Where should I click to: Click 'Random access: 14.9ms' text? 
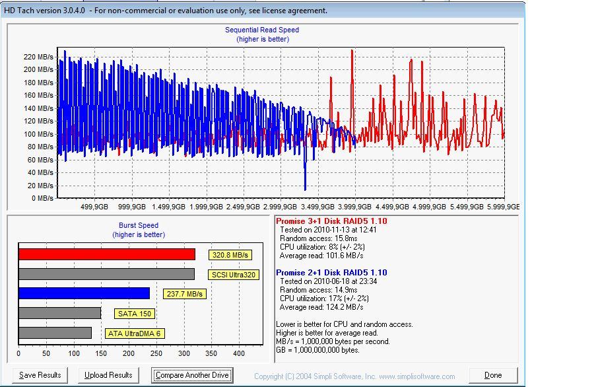(x=319, y=290)
